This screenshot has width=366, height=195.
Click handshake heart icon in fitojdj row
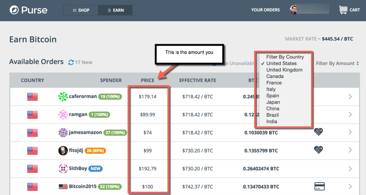point(318,150)
